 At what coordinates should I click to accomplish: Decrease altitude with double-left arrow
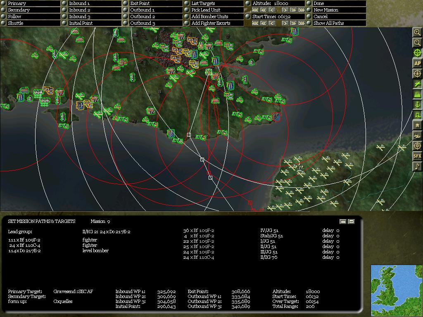[x=264, y=10]
